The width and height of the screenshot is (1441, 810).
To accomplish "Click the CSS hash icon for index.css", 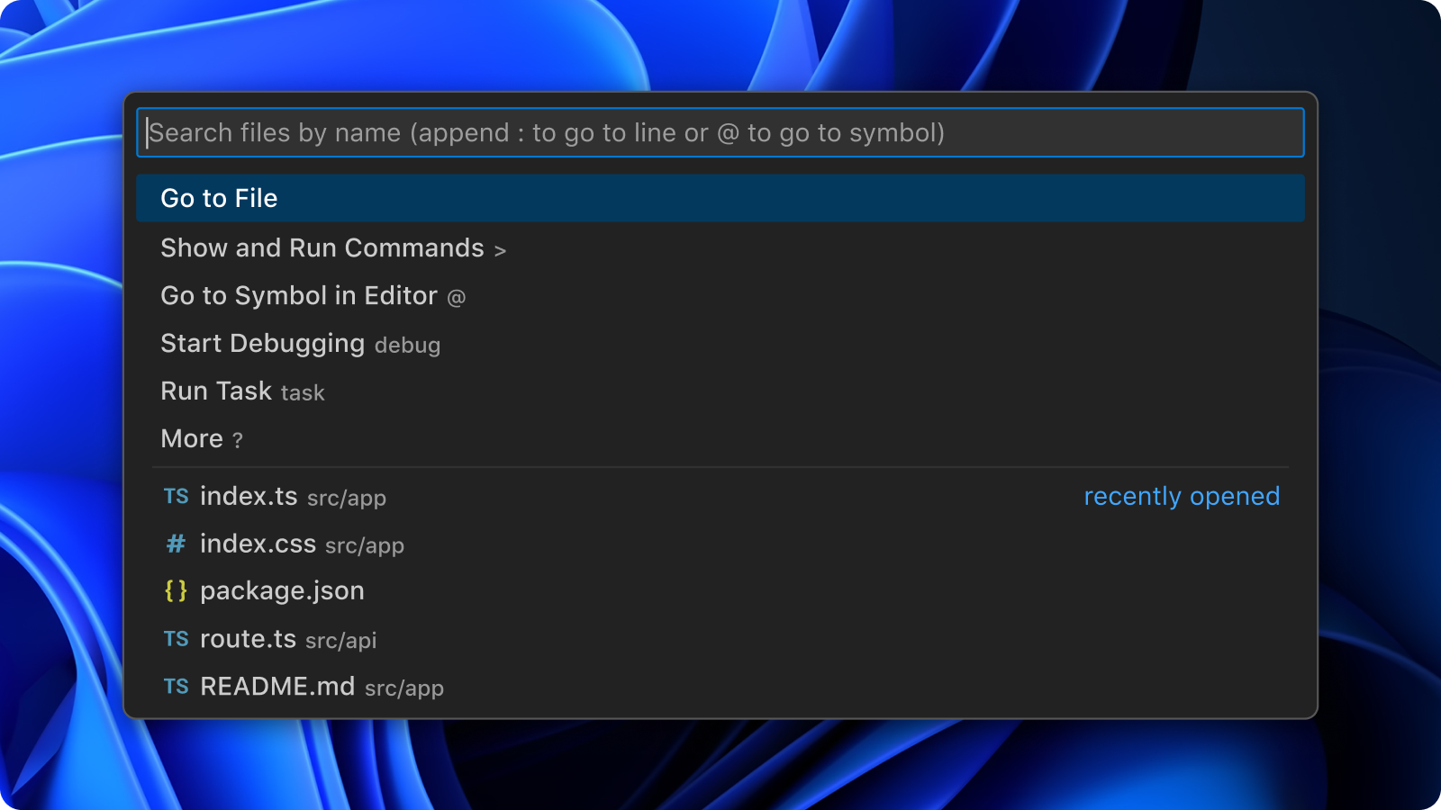I will point(176,544).
